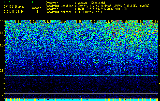Click the A504HB(yagi 4el) antenna text
The height and width of the screenshot is (101, 160).
(90, 12)
